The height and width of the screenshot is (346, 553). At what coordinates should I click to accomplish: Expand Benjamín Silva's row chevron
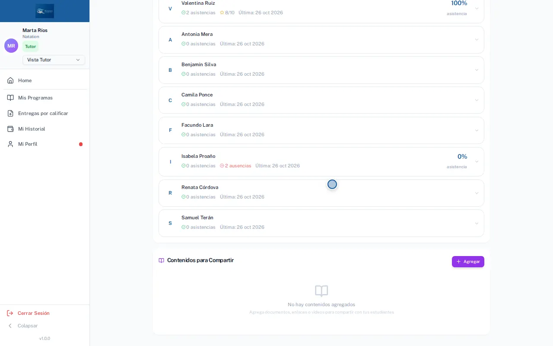click(x=477, y=70)
